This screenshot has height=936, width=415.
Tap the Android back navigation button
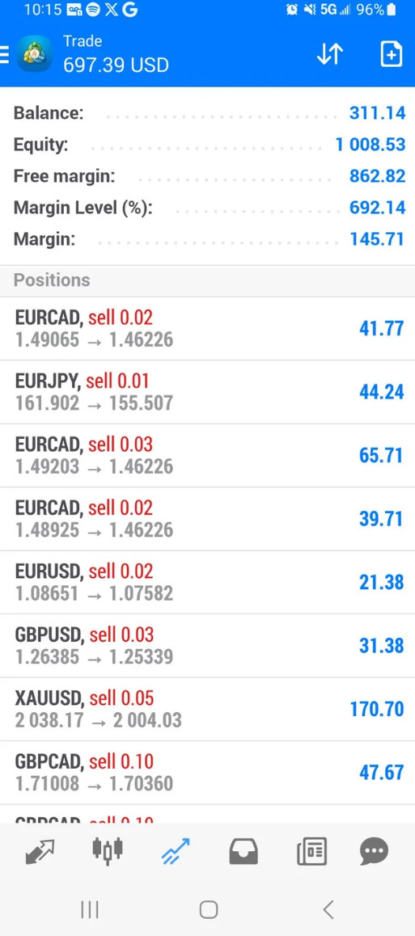coord(328,910)
